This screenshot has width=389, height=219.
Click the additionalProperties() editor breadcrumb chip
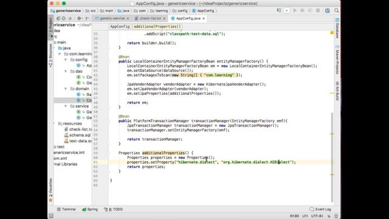[157, 27]
